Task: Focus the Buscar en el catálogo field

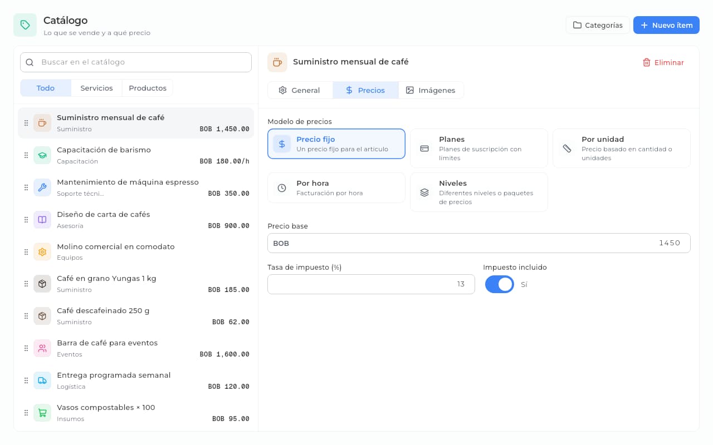Action: coord(136,62)
